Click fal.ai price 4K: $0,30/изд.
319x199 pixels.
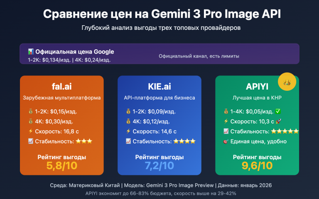pyautogui.click(x=54, y=121)
